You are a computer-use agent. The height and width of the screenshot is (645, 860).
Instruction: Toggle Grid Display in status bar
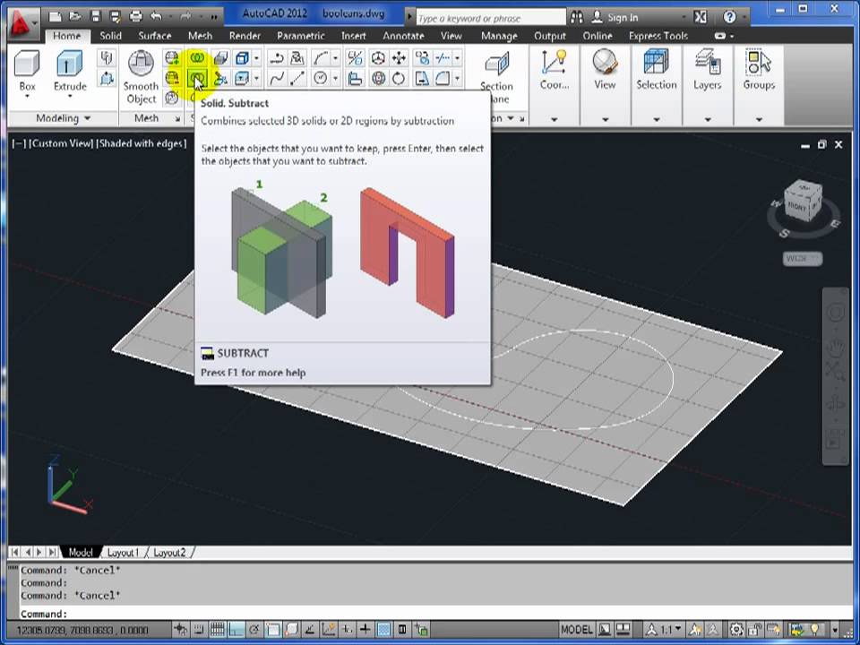pos(217,629)
